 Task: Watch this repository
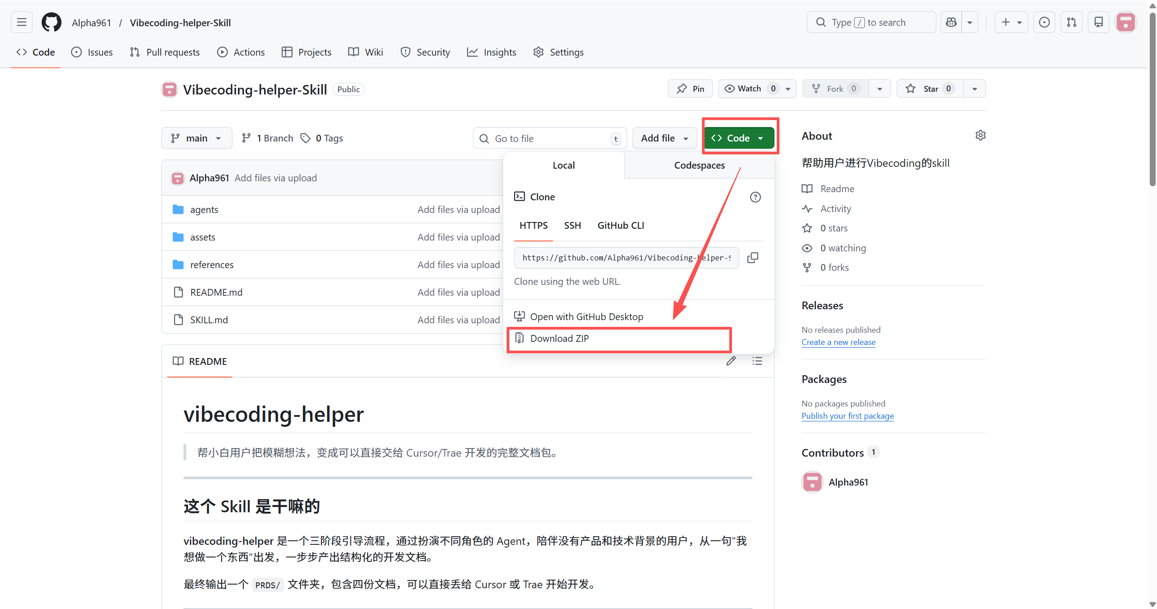tap(747, 88)
